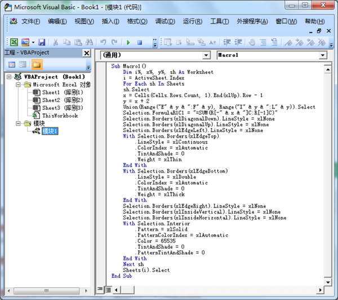
Task: Click List Properties/Methods icon
Action: [x=168, y=42]
